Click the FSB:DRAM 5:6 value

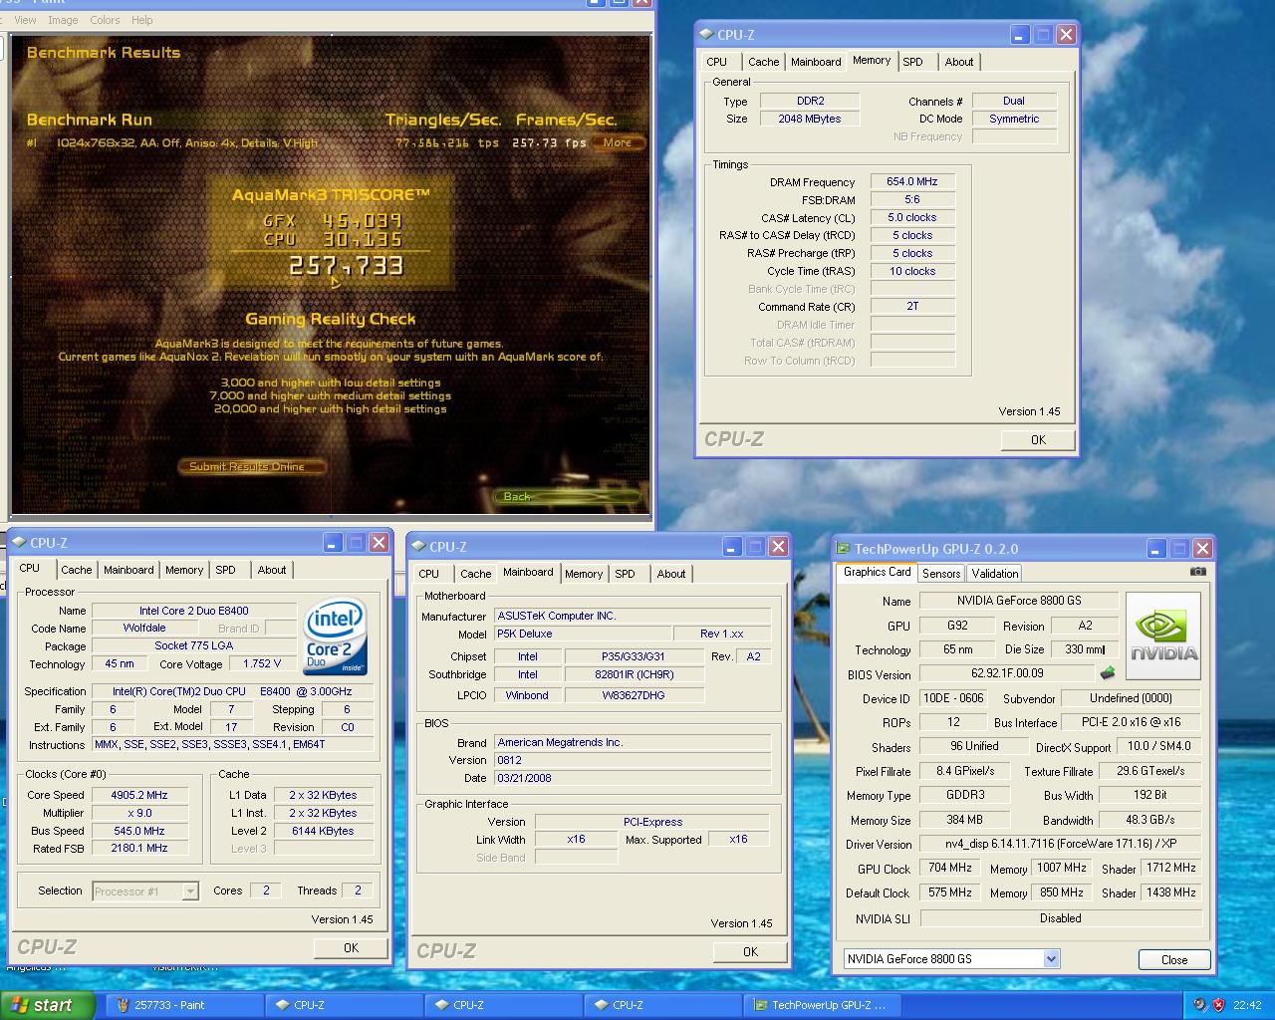[x=912, y=199]
